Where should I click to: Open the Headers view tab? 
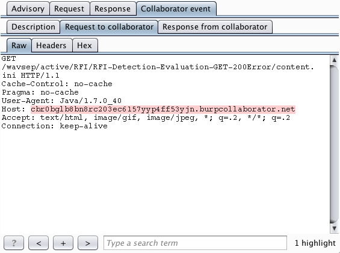(52, 45)
